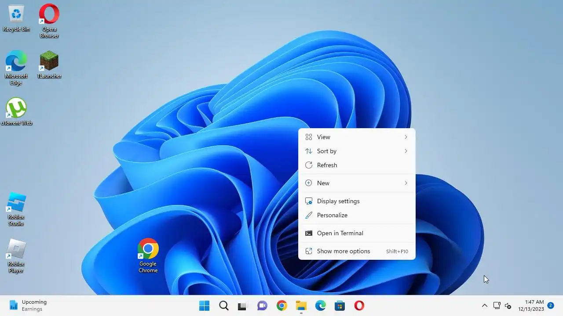
Task: Click the Shift+F10 shortcut label
Action: point(397,251)
